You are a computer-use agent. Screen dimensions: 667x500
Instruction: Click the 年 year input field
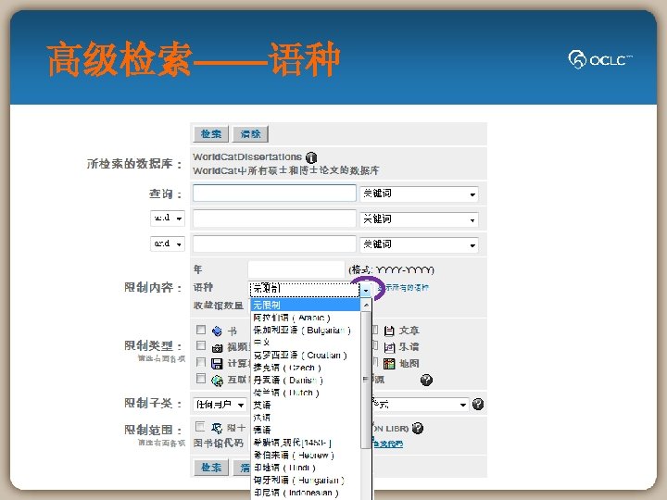click(296, 269)
